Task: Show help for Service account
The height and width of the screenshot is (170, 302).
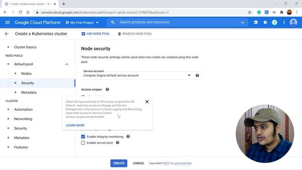Action: tap(197, 76)
